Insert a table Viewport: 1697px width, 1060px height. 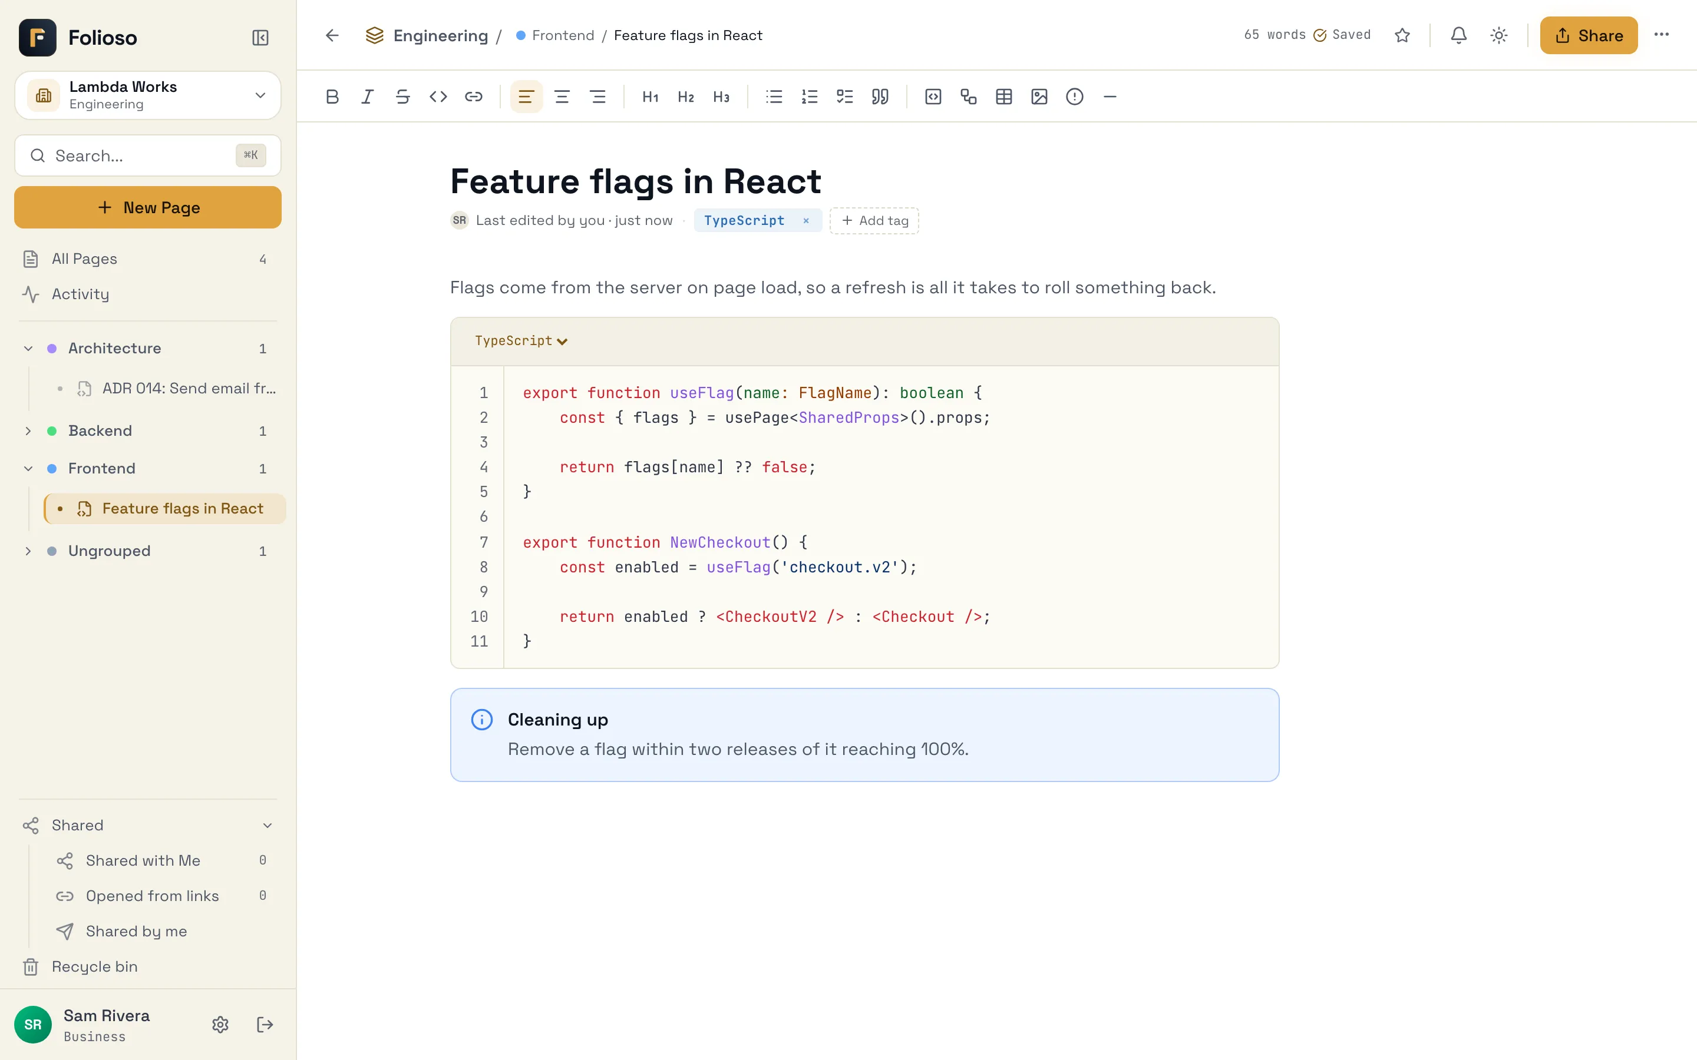pos(1004,97)
